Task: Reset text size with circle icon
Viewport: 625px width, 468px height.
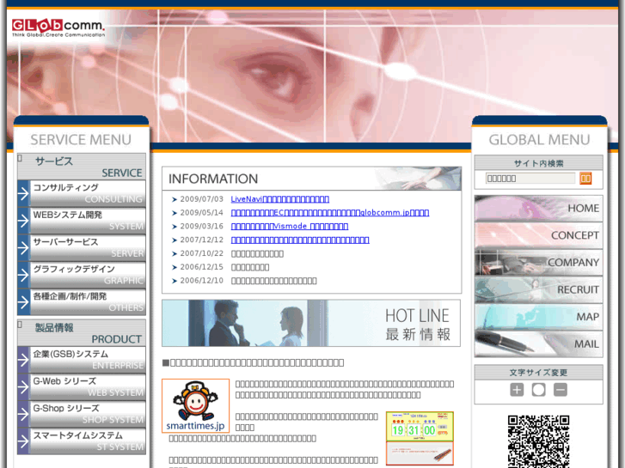Action: 538,390
